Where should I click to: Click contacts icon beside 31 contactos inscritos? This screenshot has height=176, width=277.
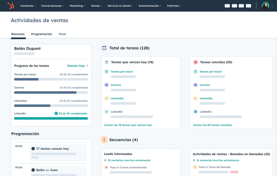[x=194, y=160]
